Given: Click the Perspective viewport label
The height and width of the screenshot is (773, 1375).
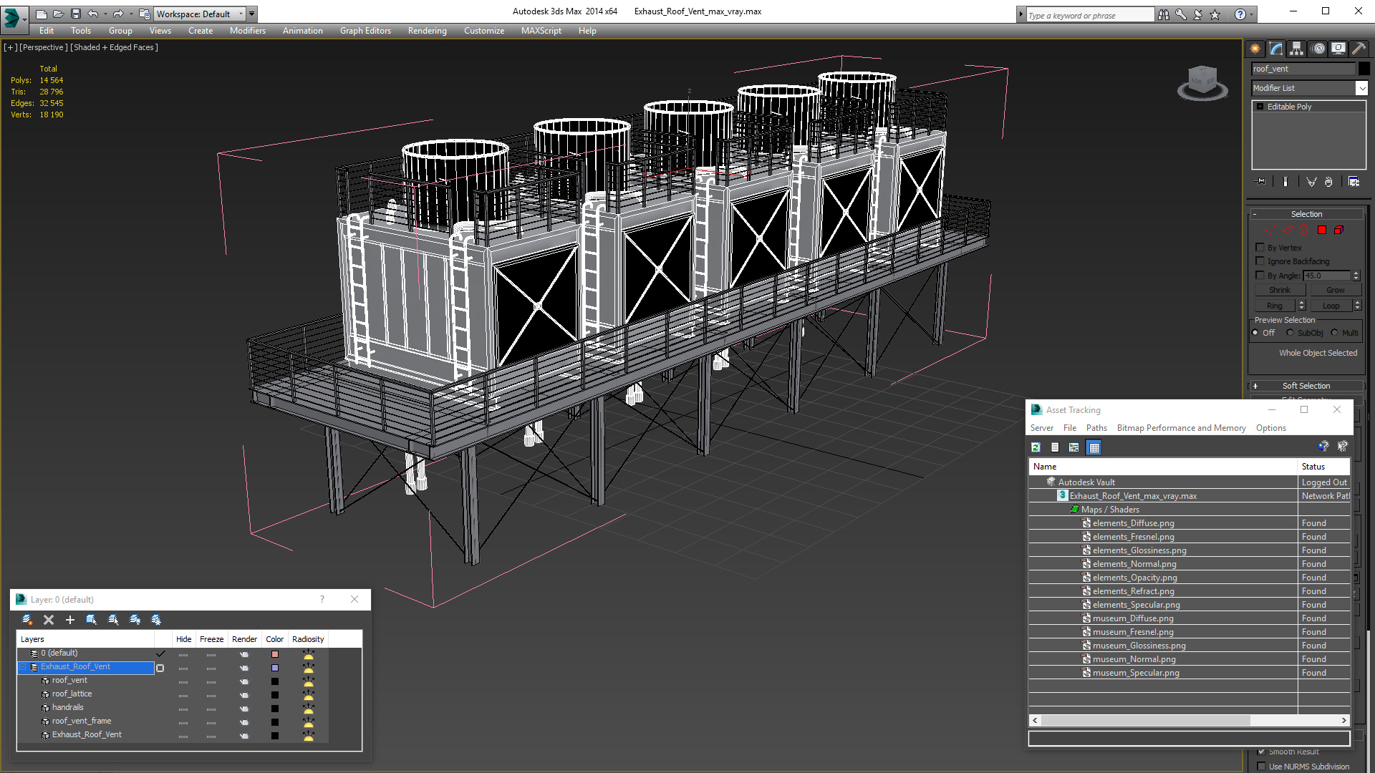Looking at the screenshot, I should tap(44, 47).
